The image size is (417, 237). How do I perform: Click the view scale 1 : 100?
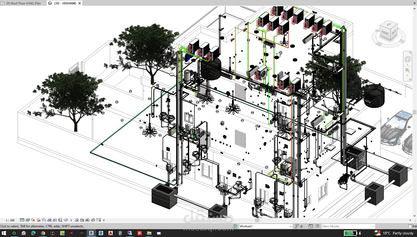[x=10, y=220]
